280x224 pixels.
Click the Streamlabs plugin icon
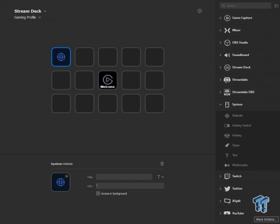click(x=227, y=80)
